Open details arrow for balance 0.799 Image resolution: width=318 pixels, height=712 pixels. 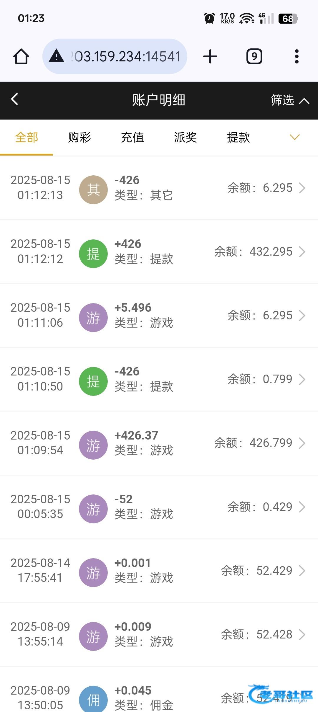(x=302, y=380)
